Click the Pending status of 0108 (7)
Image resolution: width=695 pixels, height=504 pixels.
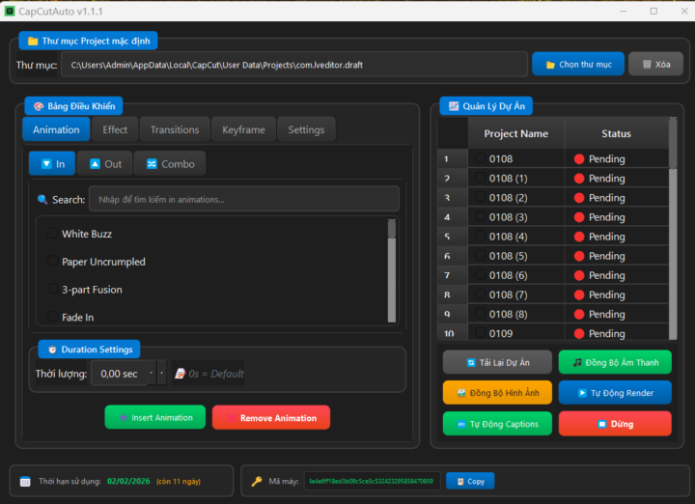point(617,294)
